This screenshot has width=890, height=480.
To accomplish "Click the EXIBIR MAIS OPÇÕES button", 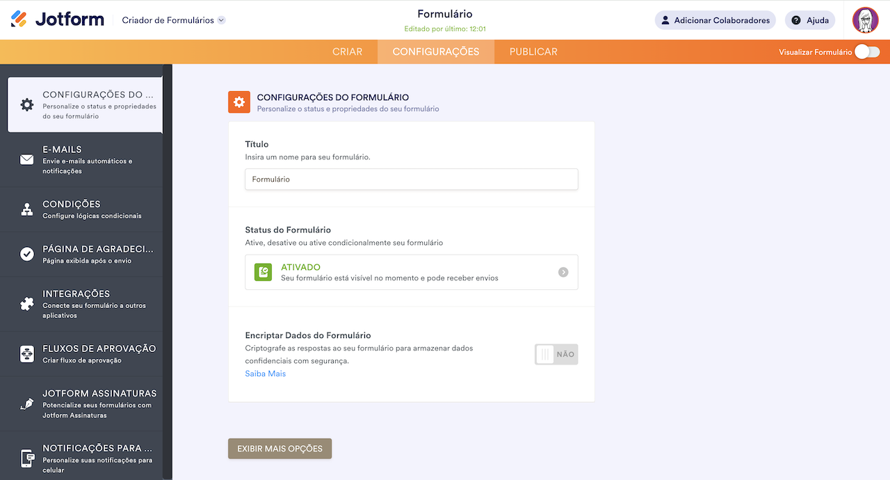I will 280,449.
